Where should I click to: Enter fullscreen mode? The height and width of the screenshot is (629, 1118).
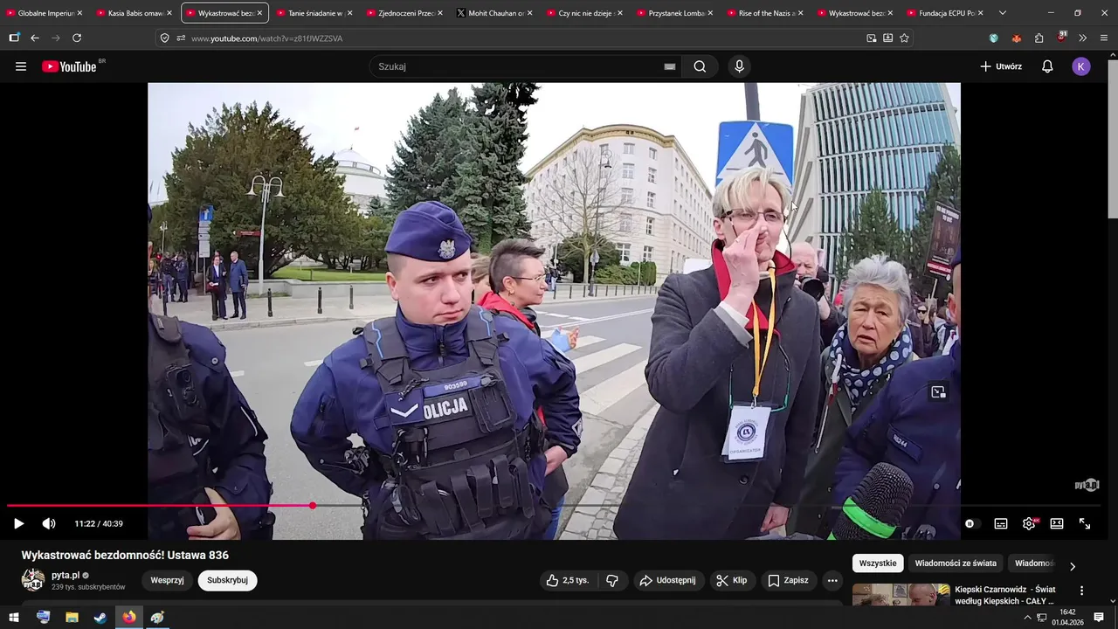(1085, 524)
